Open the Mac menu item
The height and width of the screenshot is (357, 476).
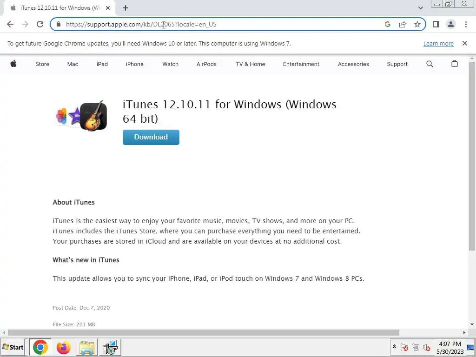[73, 64]
